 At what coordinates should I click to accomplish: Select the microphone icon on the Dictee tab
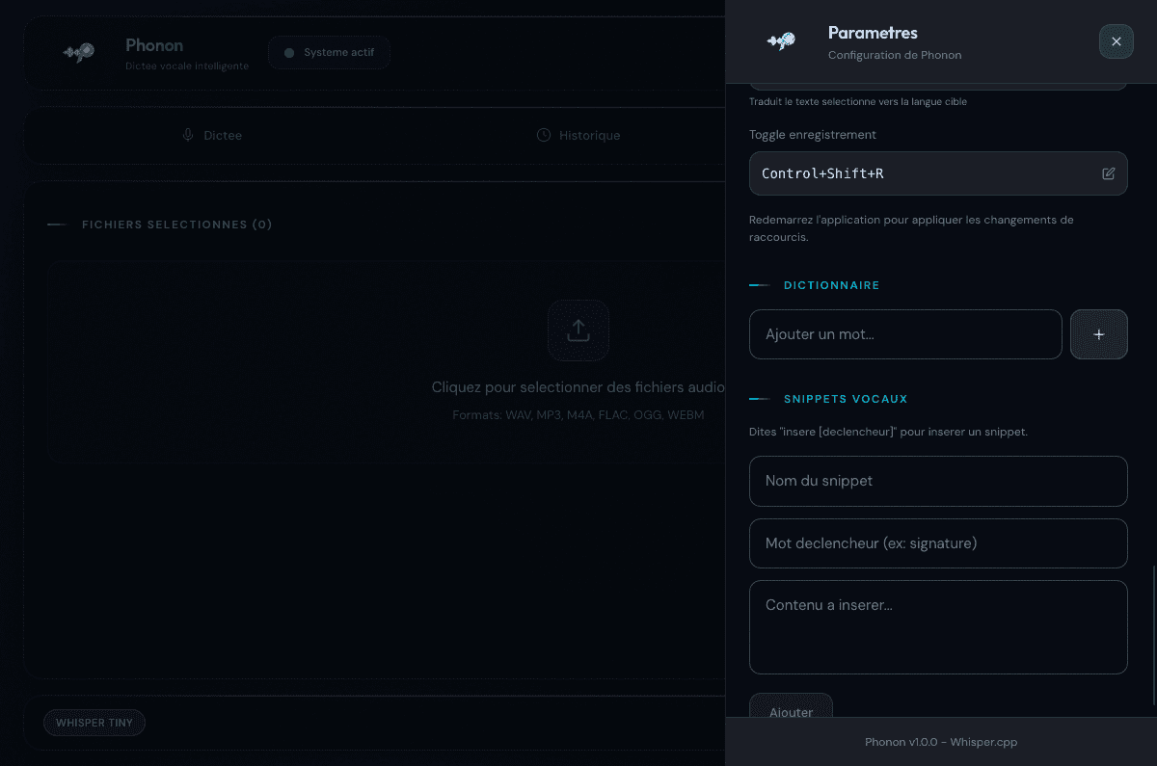pyautogui.click(x=187, y=135)
